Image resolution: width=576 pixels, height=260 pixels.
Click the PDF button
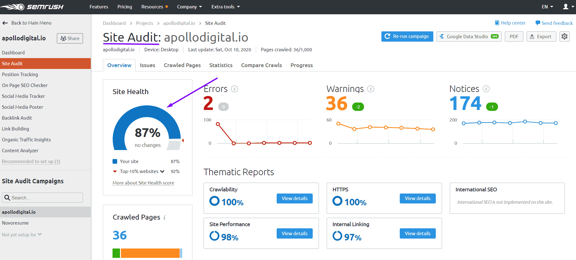(514, 36)
